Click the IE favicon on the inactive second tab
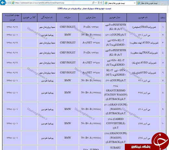Screen dimensions: 169x150 (x=139, y=3)
